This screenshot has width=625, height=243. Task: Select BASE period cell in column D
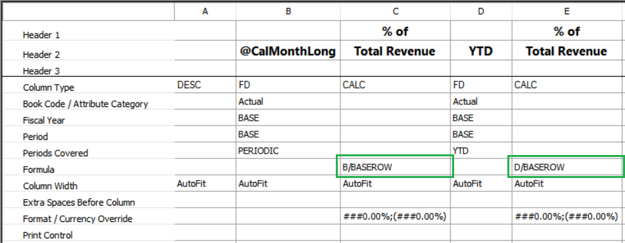[x=481, y=134]
